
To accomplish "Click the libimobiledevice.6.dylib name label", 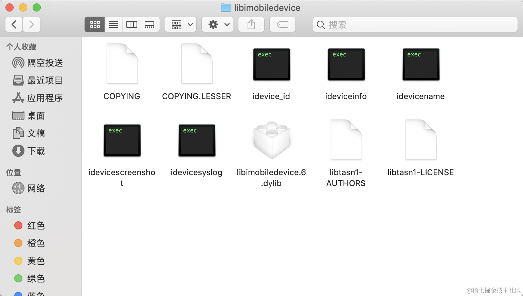I will (x=271, y=178).
